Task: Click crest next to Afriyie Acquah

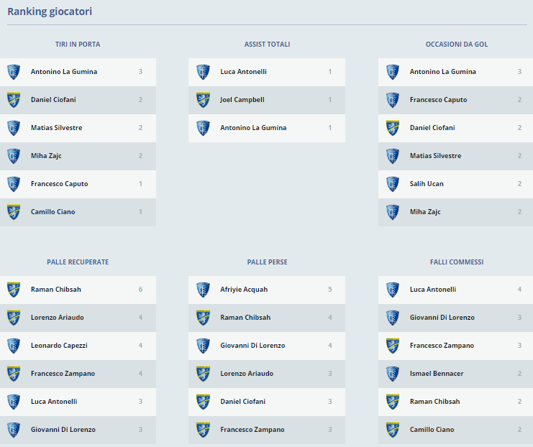Action: 203,290
